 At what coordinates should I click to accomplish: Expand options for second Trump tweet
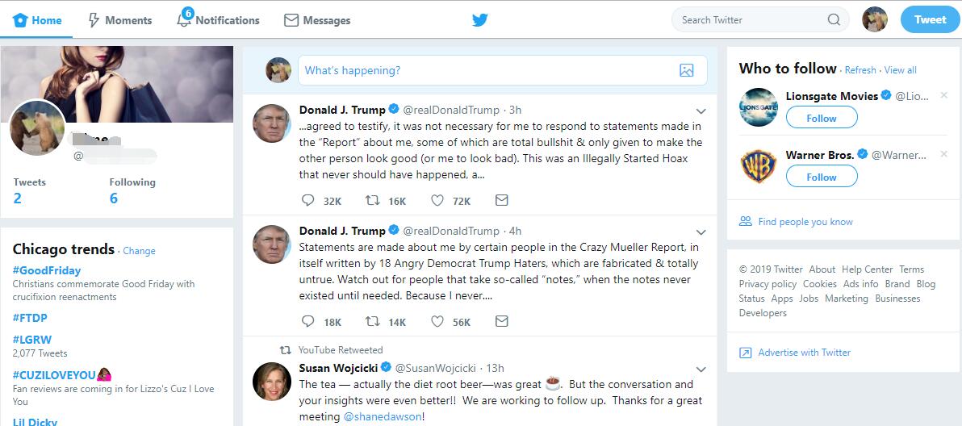point(701,232)
